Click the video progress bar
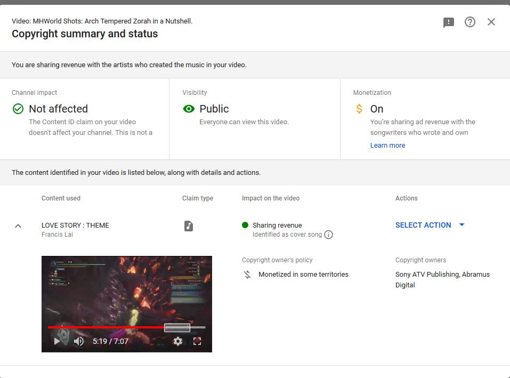 [126, 327]
